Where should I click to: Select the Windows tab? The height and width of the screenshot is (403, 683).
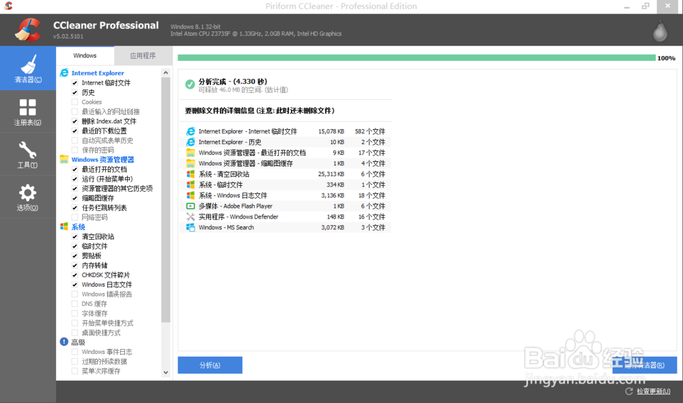85,55
